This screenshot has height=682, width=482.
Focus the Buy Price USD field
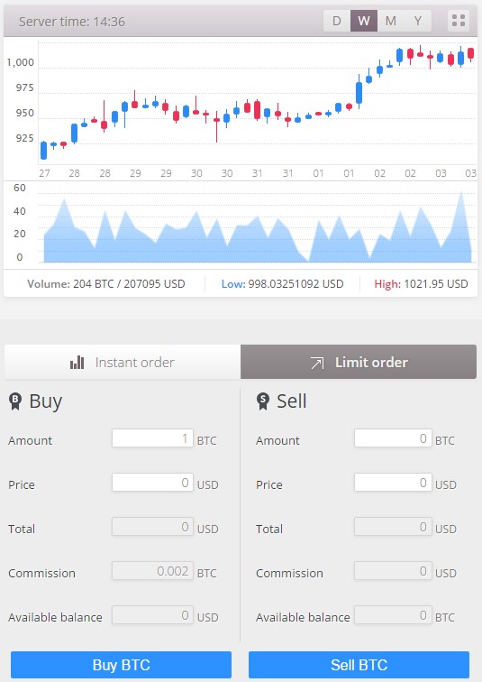pyautogui.click(x=152, y=483)
